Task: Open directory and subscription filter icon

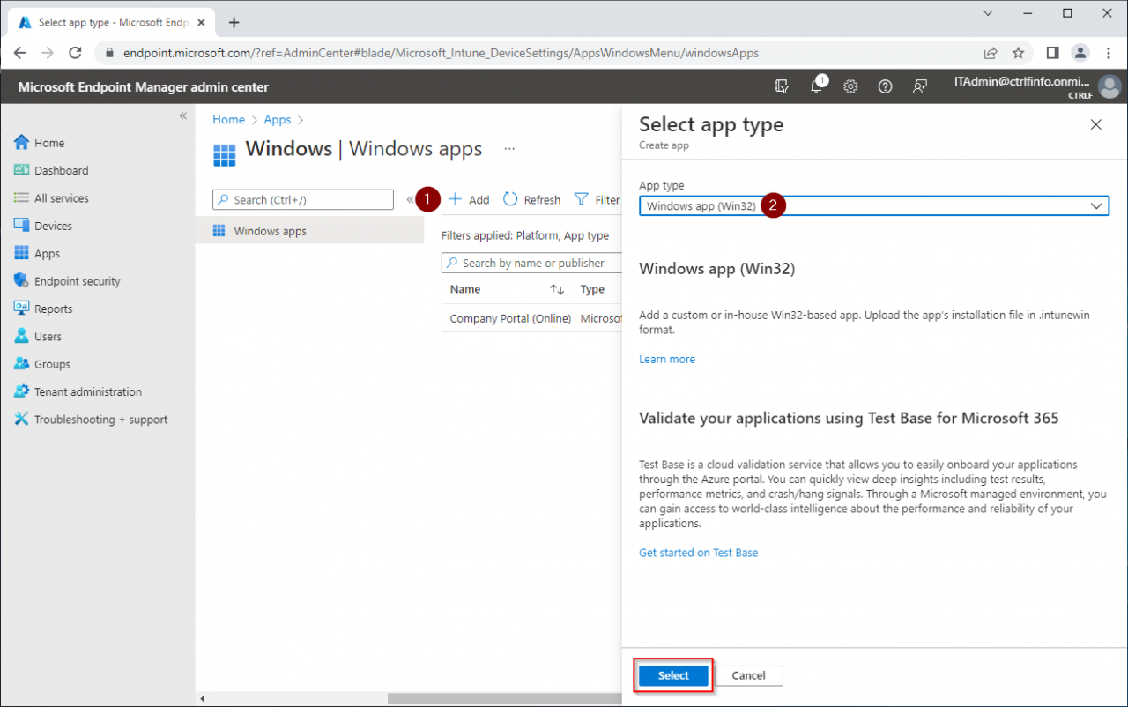Action: point(781,86)
